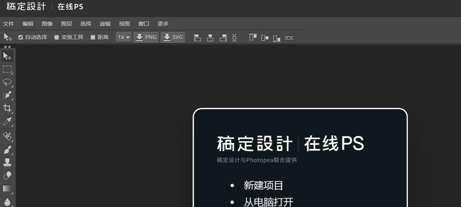Select the Spot Healing tool
This screenshot has height=207, width=461.
coord(7,136)
